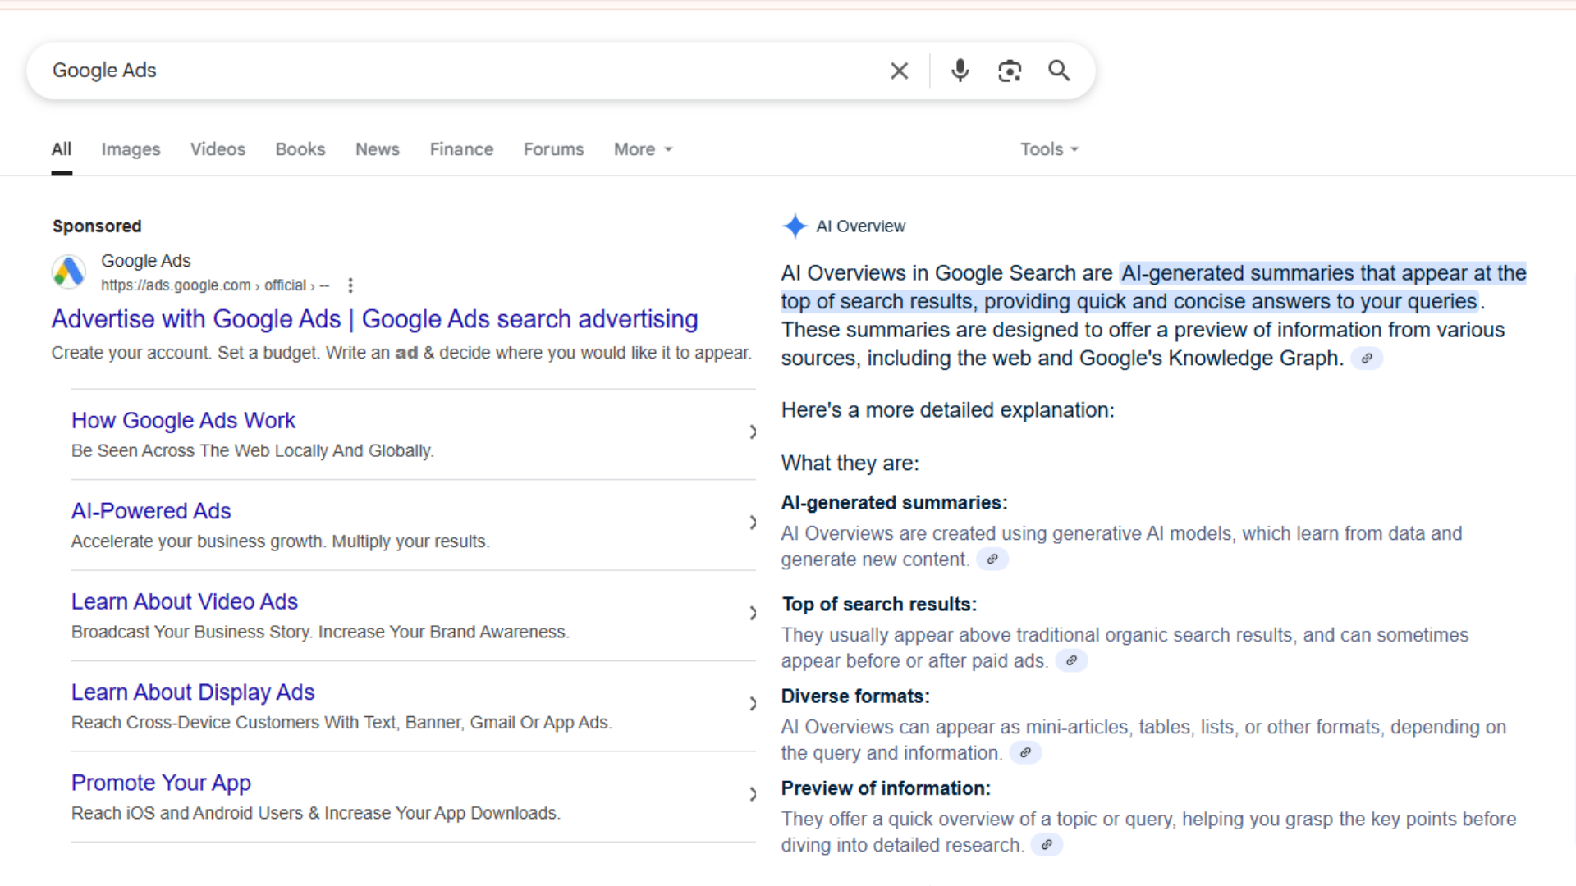Click the AI Overview heading text

tap(860, 226)
